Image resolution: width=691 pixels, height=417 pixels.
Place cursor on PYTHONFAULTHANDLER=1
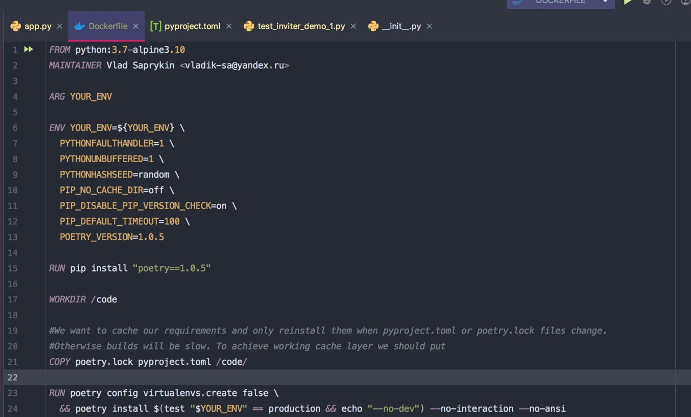pyautogui.click(x=112, y=143)
